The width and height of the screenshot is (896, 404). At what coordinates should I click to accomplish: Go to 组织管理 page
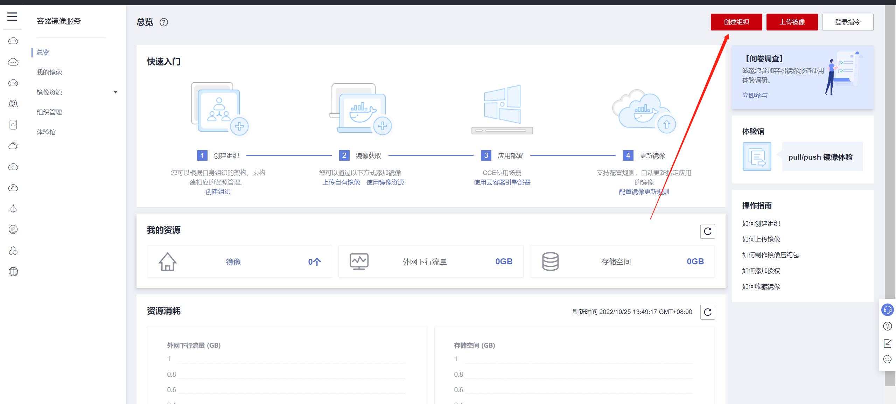click(x=49, y=112)
